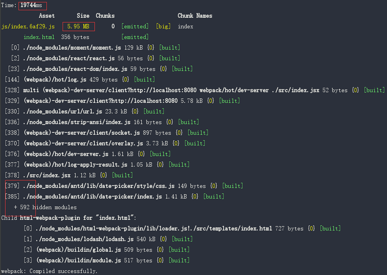Select the ./node_modules/url/url.js path
The width and height of the screenshot is (387, 275).
(62, 111)
